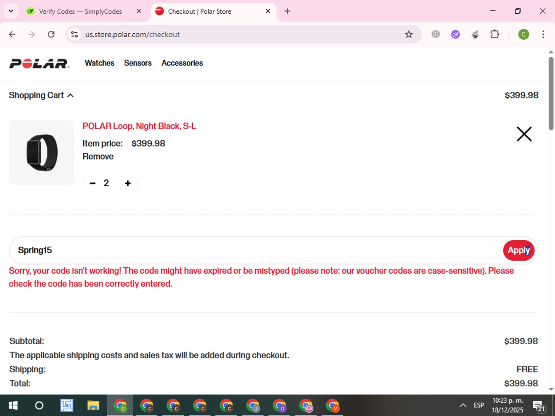The height and width of the screenshot is (416, 555).
Task: Collapse the Shopping Cart section
Action: tap(41, 95)
